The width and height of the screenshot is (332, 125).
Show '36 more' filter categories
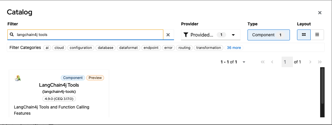pyautogui.click(x=234, y=48)
